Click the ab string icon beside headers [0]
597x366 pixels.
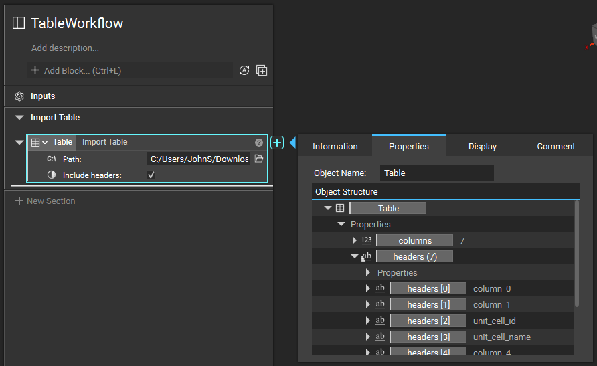click(380, 288)
